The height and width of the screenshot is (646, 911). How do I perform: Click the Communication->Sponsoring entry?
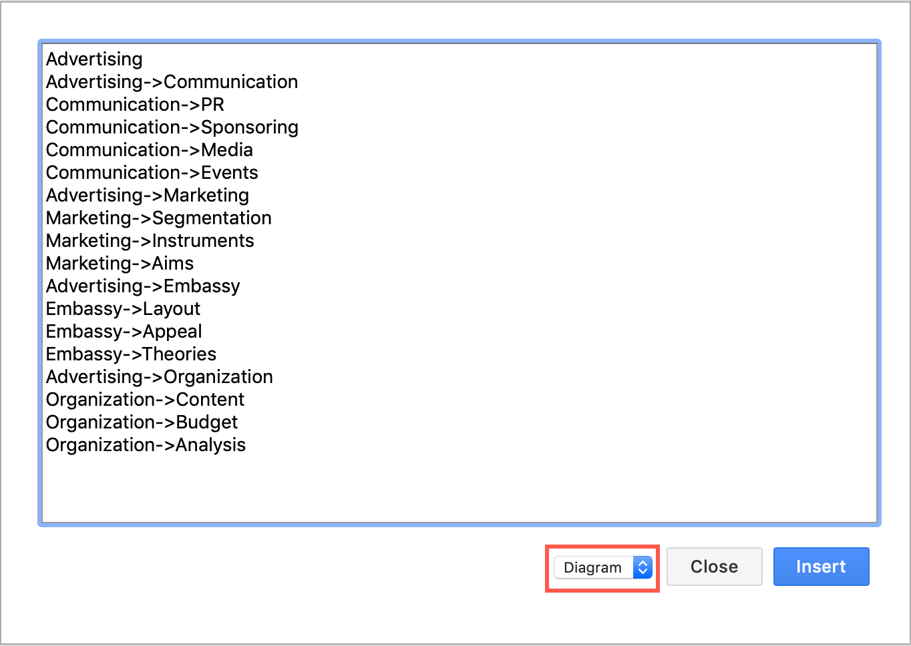[x=172, y=127]
